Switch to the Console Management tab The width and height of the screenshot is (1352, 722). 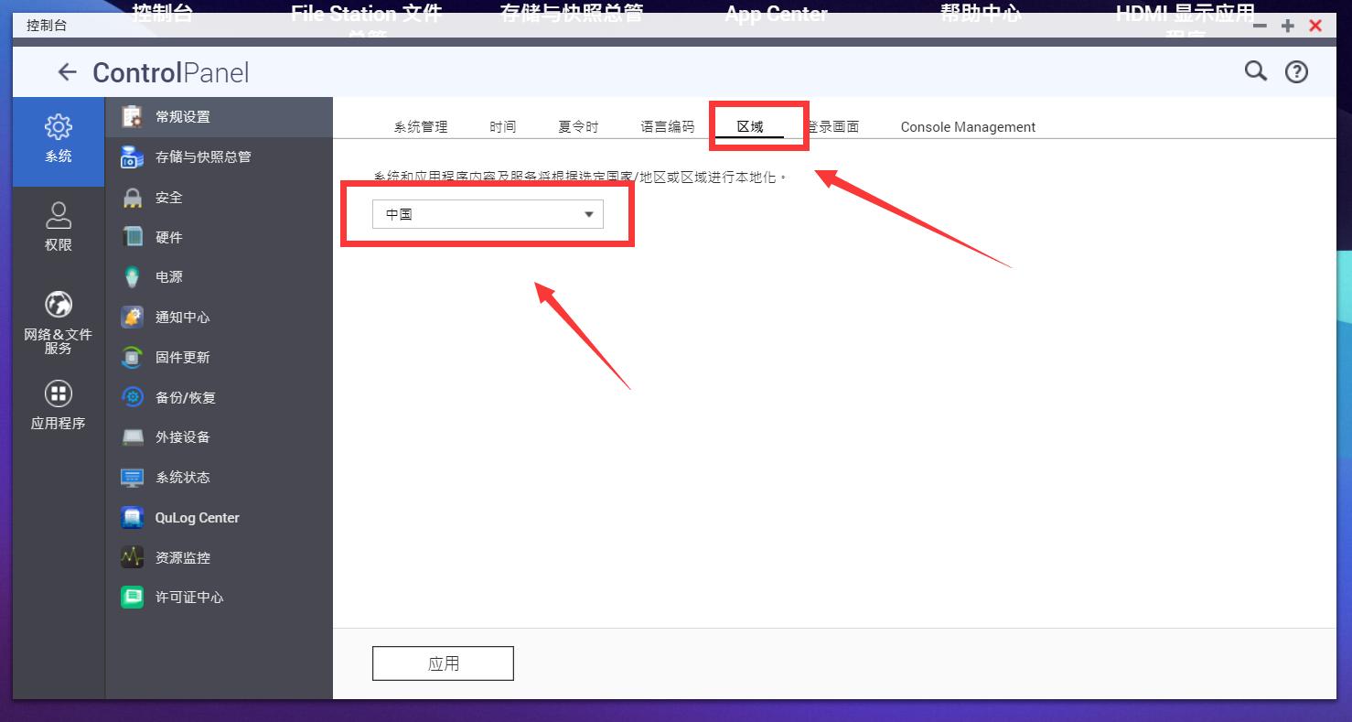coord(967,126)
